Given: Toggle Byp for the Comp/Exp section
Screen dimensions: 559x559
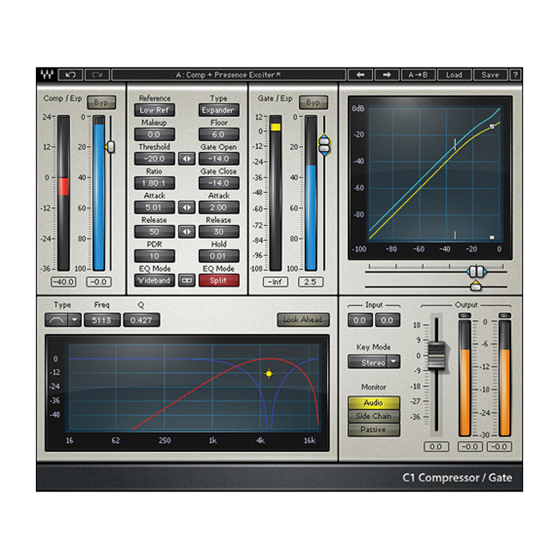Looking at the screenshot, I should (x=102, y=103).
